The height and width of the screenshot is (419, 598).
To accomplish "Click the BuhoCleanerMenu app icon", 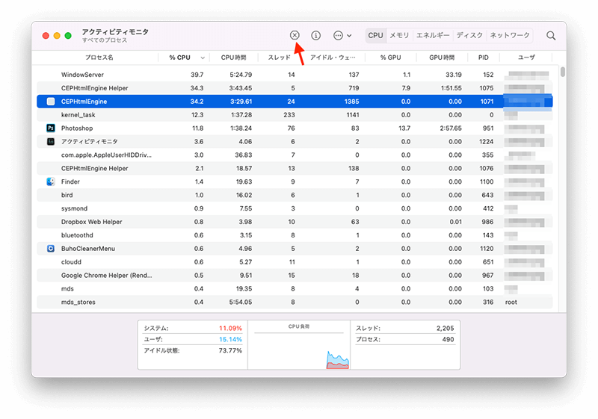I will (51, 249).
